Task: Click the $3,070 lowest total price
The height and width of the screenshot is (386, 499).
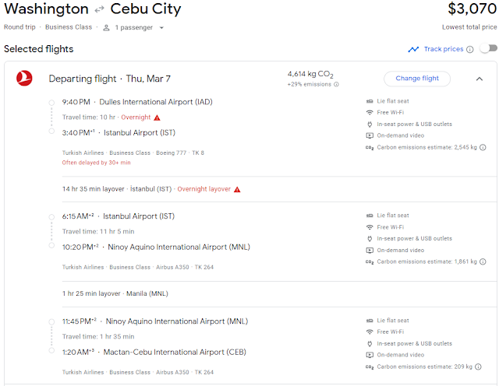Action: coord(472,10)
